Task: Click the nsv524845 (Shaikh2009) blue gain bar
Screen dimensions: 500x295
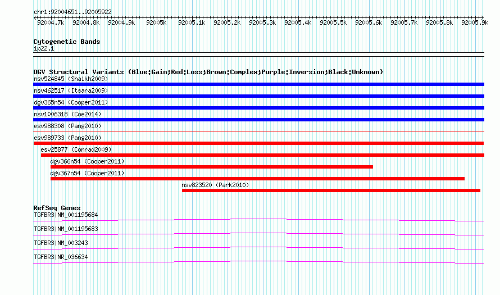Action: click(258, 84)
